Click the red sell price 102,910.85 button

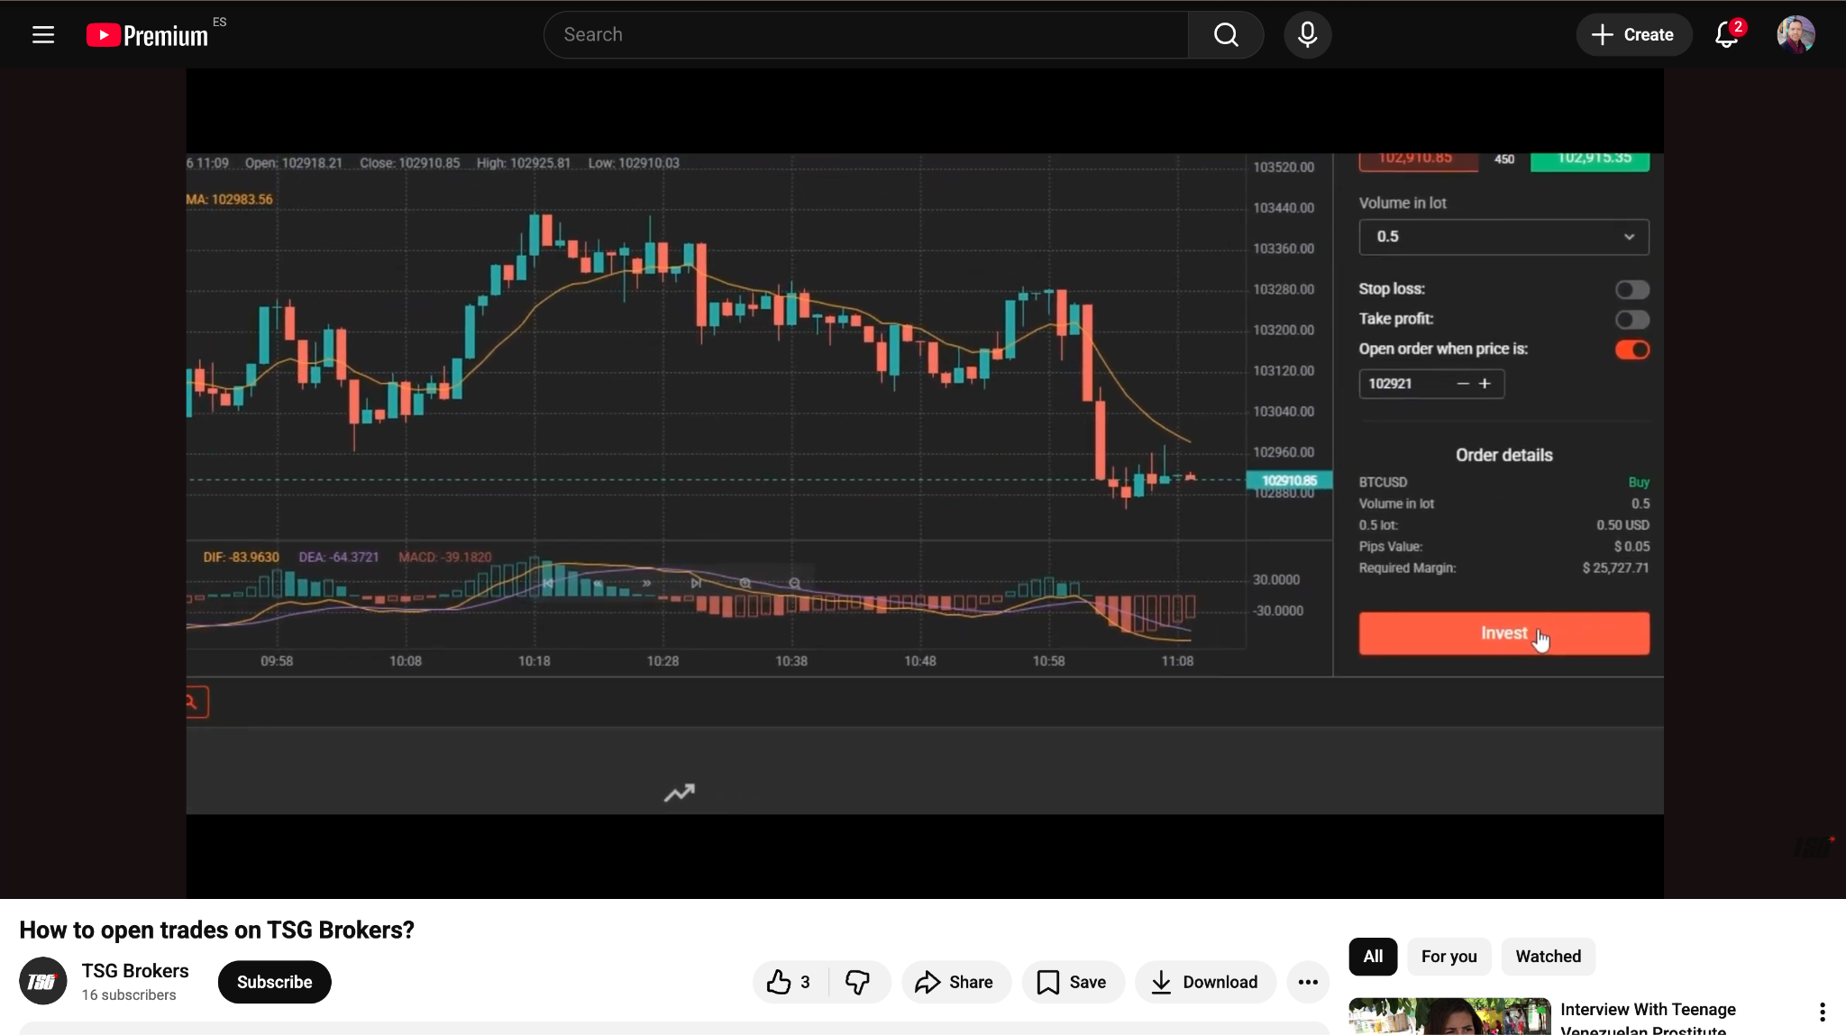(1418, 160)
